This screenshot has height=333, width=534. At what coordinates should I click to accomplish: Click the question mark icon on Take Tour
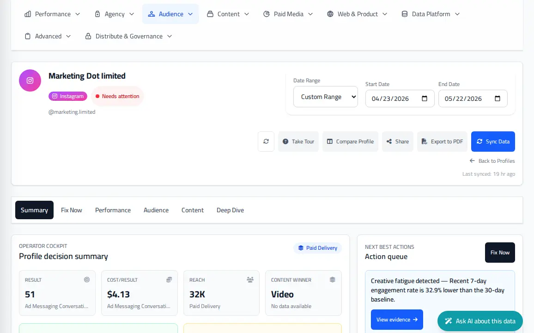click(x=285, y=142)
